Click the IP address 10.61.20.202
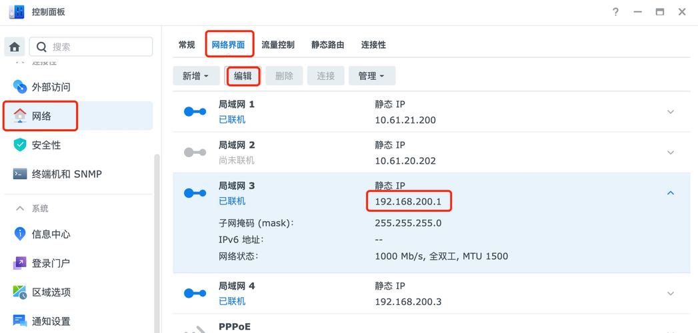Image resolution: width=698 pixels, height=333 pixels. click(405, 161)
